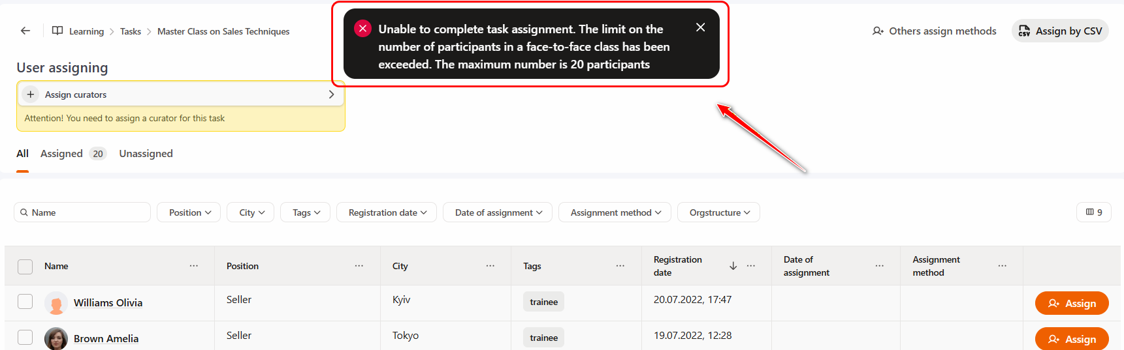Close the error notification popup
This screenshot has height=350, width=1124.
(x=700, y=27)
